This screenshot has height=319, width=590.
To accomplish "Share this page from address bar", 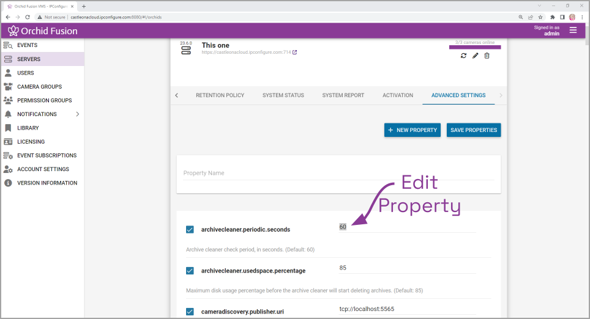I will click(531, 17).
